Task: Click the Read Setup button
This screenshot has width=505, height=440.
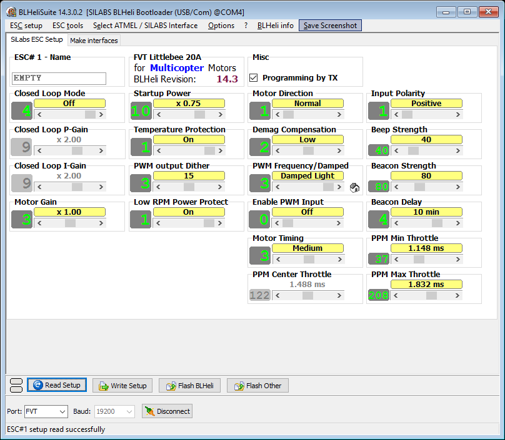Action: (x=57, y=385)
